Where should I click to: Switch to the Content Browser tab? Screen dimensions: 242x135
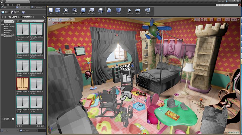point(22,7)
